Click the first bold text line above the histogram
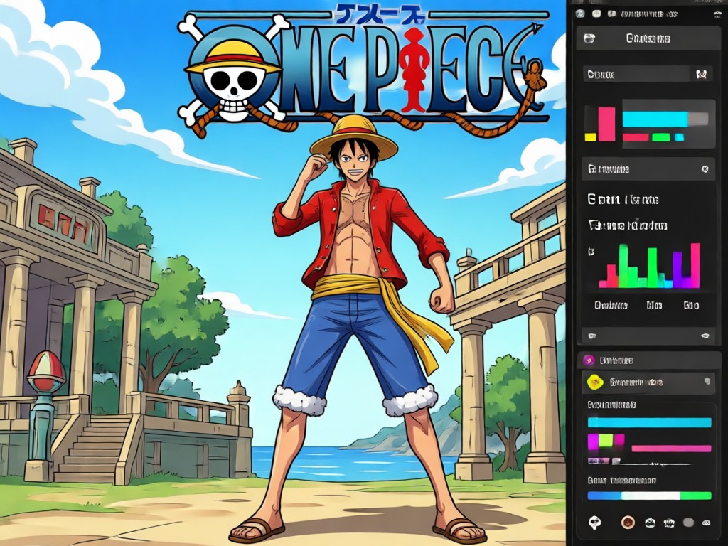 pyautogui.click(x=623, y=200)
